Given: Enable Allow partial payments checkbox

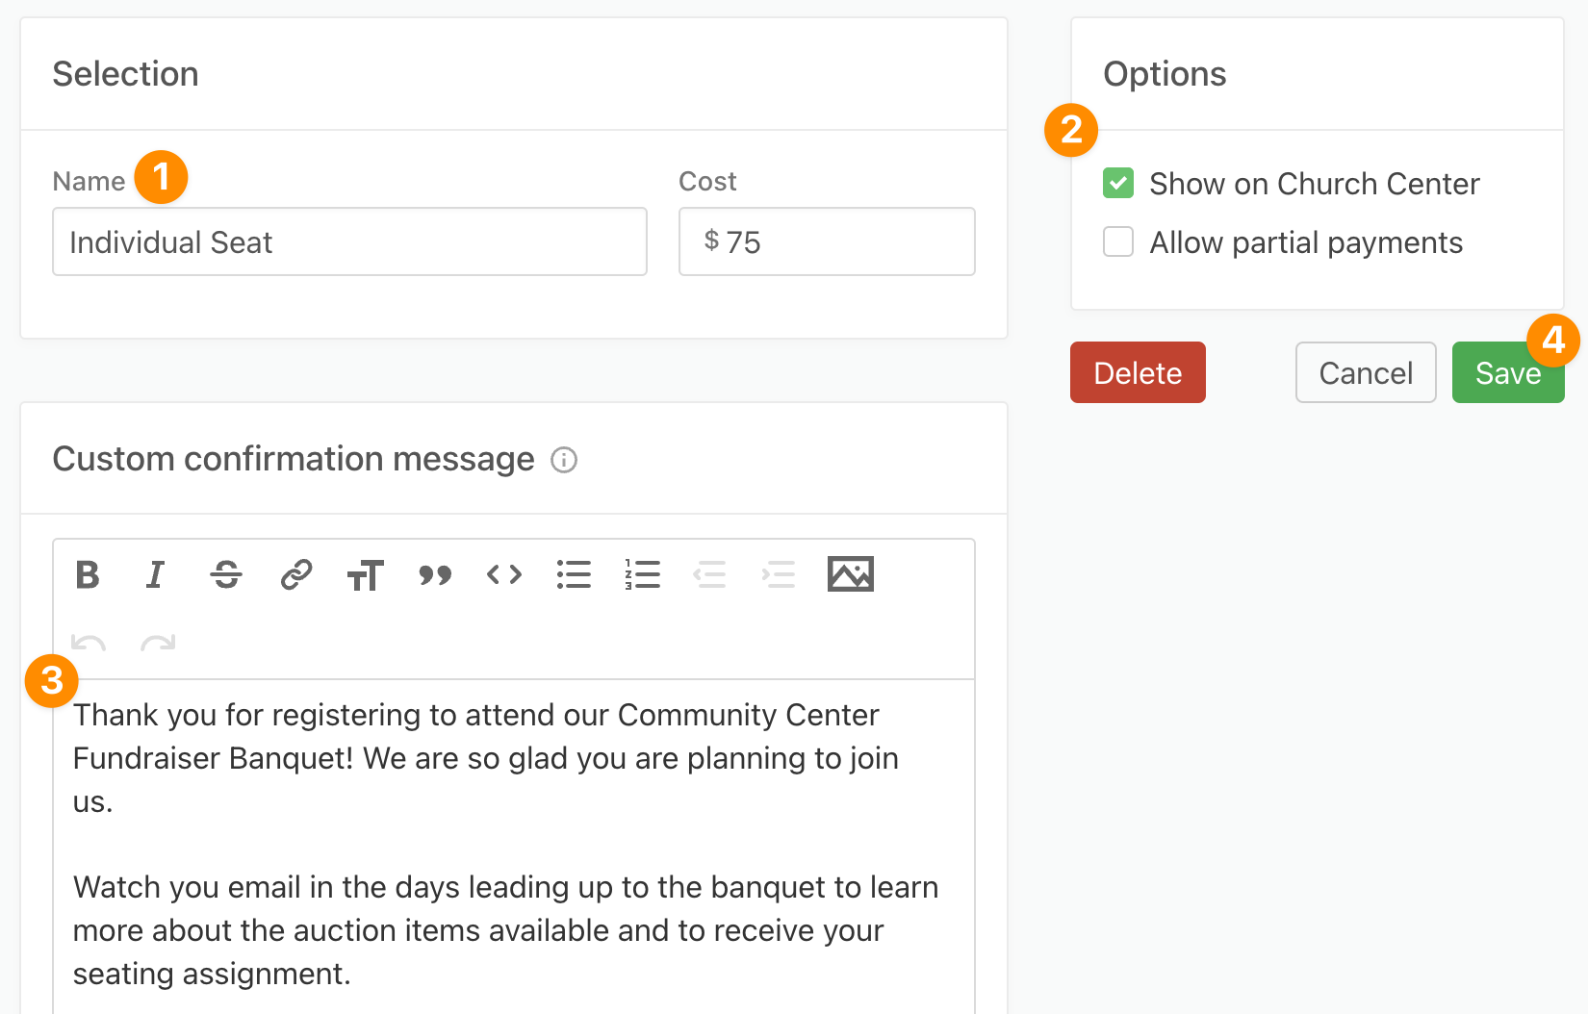Looking at the screenshot, I should (x=1118, y=241).
